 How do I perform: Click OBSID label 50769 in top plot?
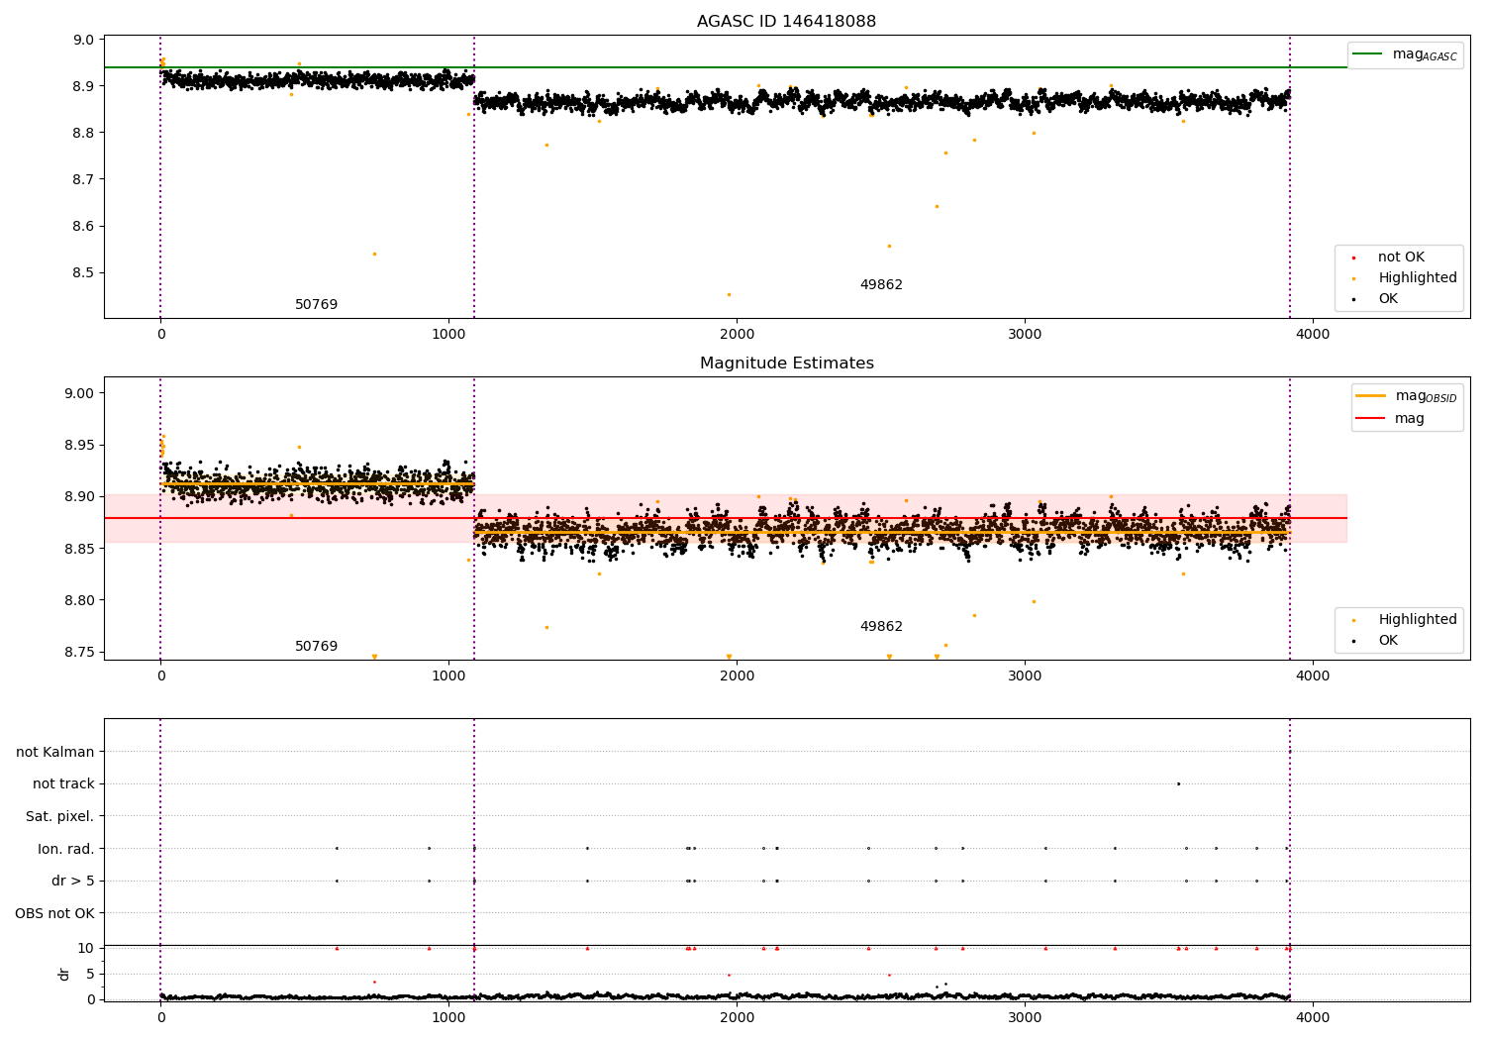tap(316, 305)
